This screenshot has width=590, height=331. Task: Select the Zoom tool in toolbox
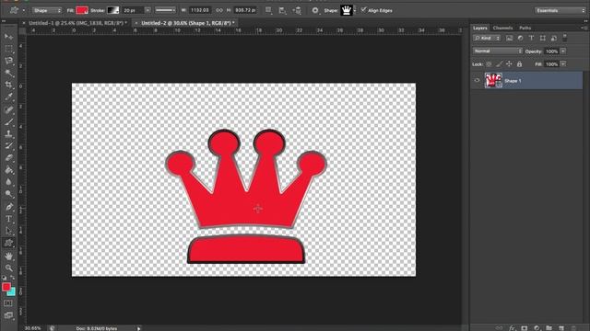[x=8, y=268]
